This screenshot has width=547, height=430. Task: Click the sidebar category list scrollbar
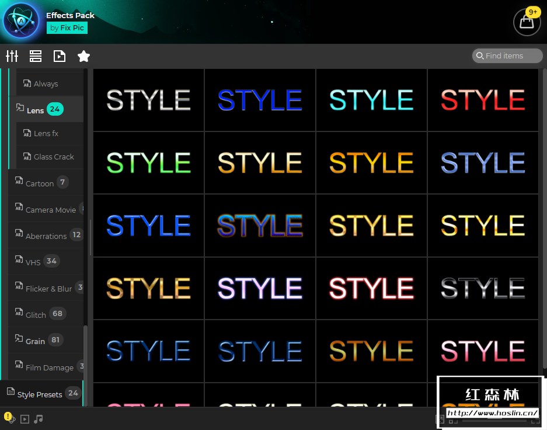85,365
